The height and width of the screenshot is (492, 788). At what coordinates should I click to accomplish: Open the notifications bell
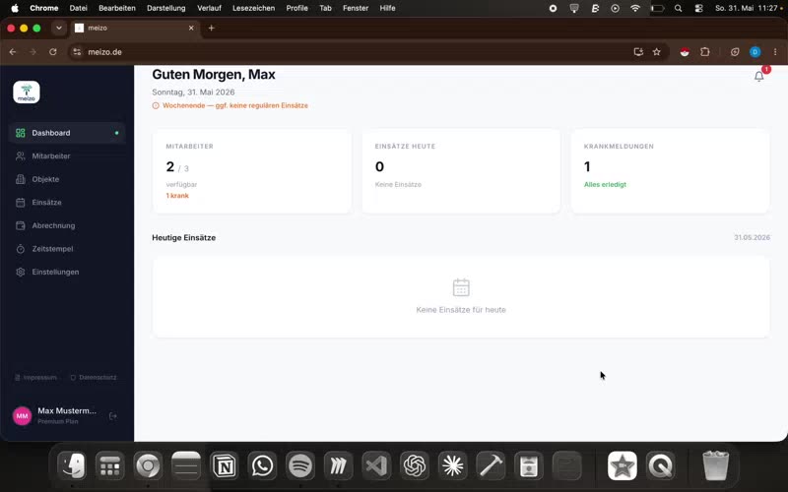click(x=758, y=77)
